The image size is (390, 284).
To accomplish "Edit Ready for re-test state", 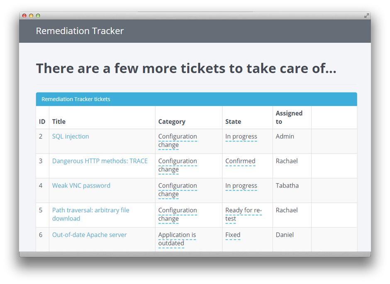I will tap(244, 214).
